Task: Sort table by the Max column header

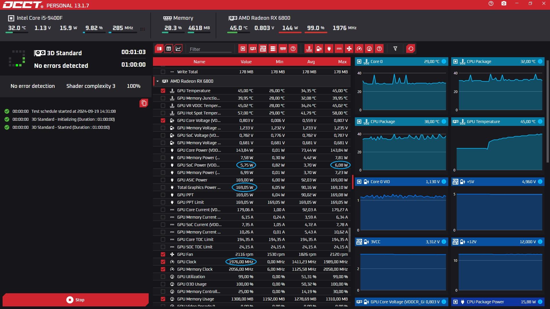Action: pyautogui.click(x=342, y=62)
